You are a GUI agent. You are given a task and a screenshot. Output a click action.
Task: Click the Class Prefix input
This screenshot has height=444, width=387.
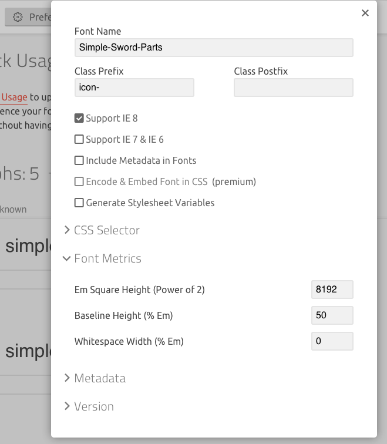coord(134,88)
